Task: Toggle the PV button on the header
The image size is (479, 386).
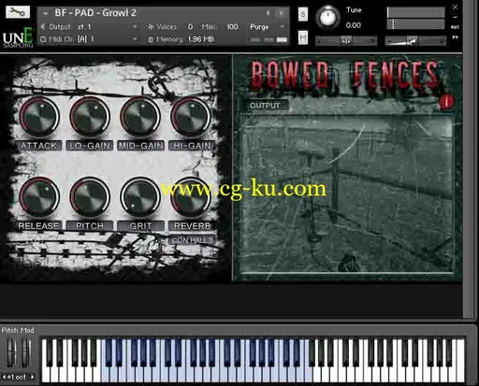Action: coord(455,37)
